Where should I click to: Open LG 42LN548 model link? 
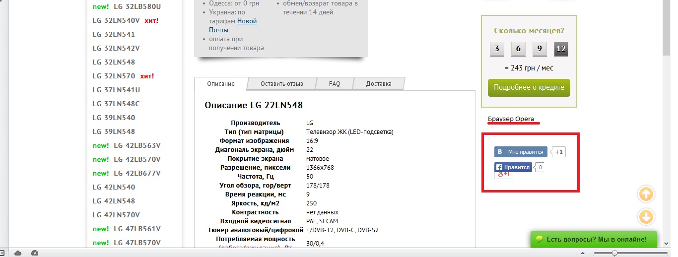click(x=114, y=201)
